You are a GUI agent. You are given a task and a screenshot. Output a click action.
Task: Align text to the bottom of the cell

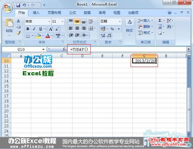pos(84,21)
